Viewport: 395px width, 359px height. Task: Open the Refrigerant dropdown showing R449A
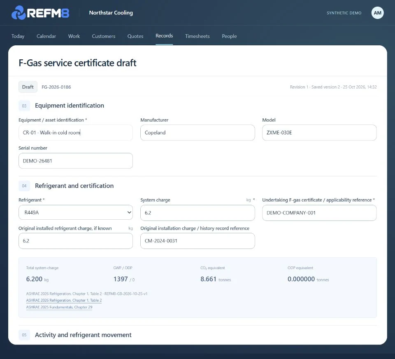click(x=76, y=212)
